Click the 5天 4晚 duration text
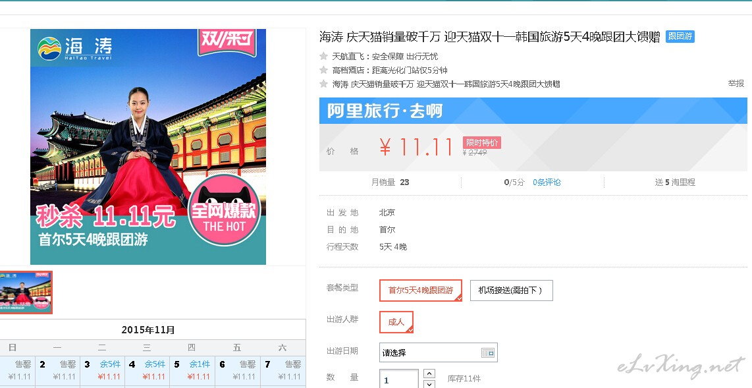 coord(392,247)
